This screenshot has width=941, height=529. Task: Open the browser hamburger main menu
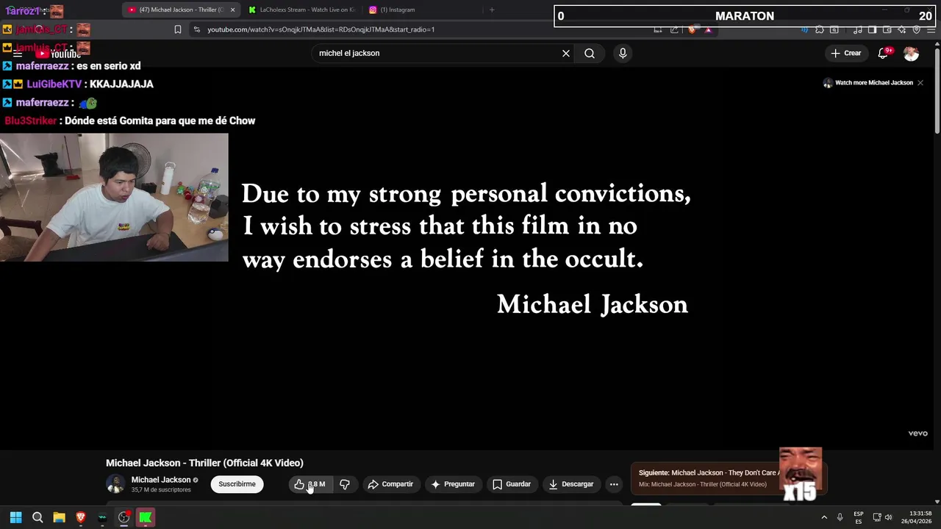click(931, 29)
